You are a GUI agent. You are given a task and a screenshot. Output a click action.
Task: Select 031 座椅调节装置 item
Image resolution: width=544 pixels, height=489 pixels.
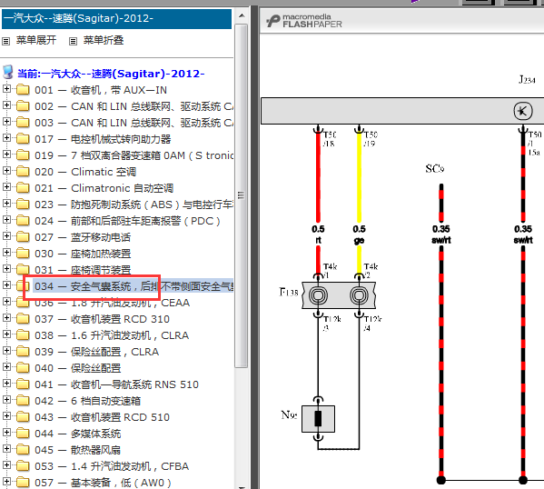pyautogui.click(x=83, y=270)
